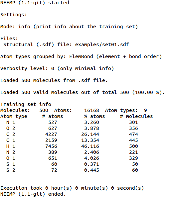
Task: Click the 'Mode: info' line
Action: tap(69, 27)
